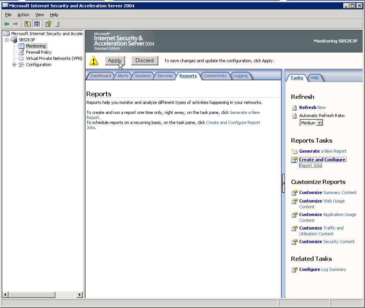Click the Monitoring node icon
The height and width of the screenshot is (308, 365).
tap(21, 46)
